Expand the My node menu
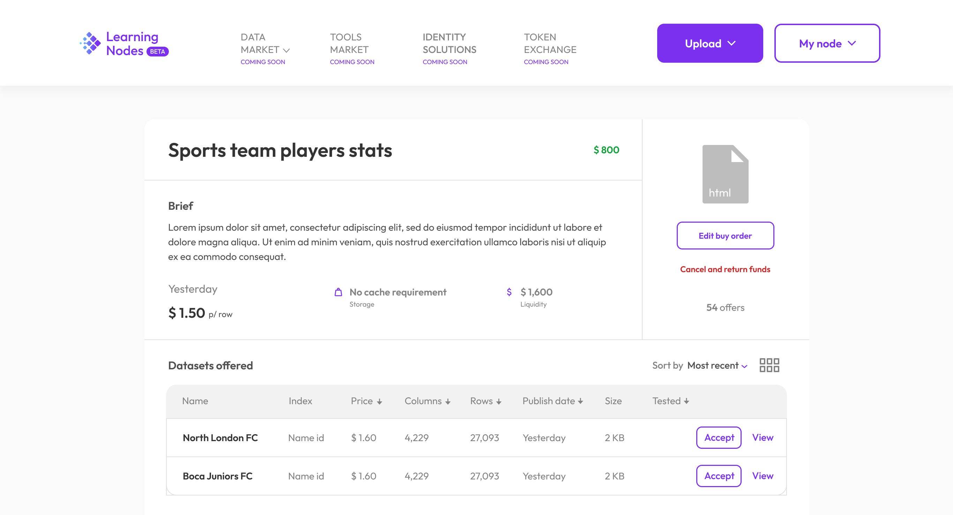Viewport: 953px width, 515px height. point(827,43)
